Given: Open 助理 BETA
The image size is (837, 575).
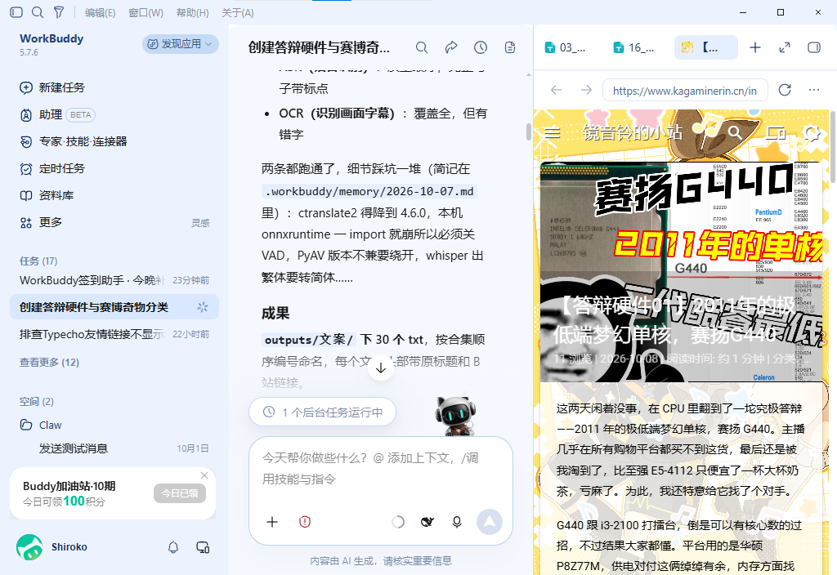Looking at the screenshot, I should (x=57, y=114).
